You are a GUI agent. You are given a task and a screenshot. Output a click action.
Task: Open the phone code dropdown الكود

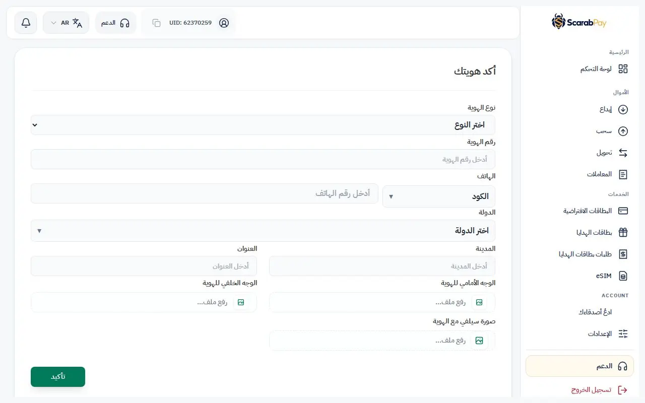(x=439, y=196)
